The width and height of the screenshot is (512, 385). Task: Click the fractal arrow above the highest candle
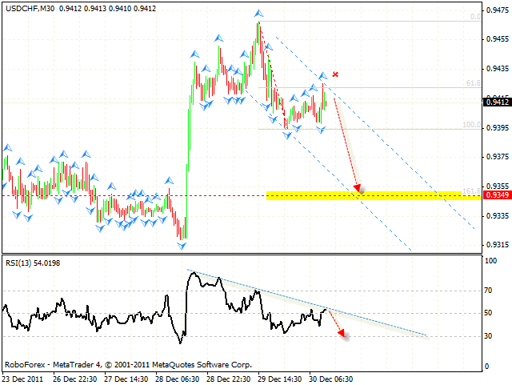point(258,14)
